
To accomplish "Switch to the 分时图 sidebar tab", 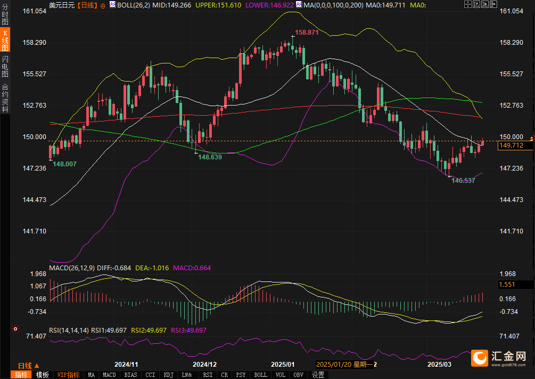I will pyautogui.click(x=5, y=14).
